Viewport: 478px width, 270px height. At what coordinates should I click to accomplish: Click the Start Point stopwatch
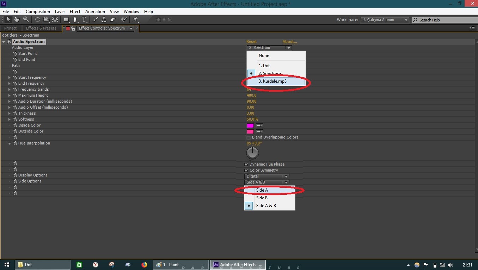(15, 54)
